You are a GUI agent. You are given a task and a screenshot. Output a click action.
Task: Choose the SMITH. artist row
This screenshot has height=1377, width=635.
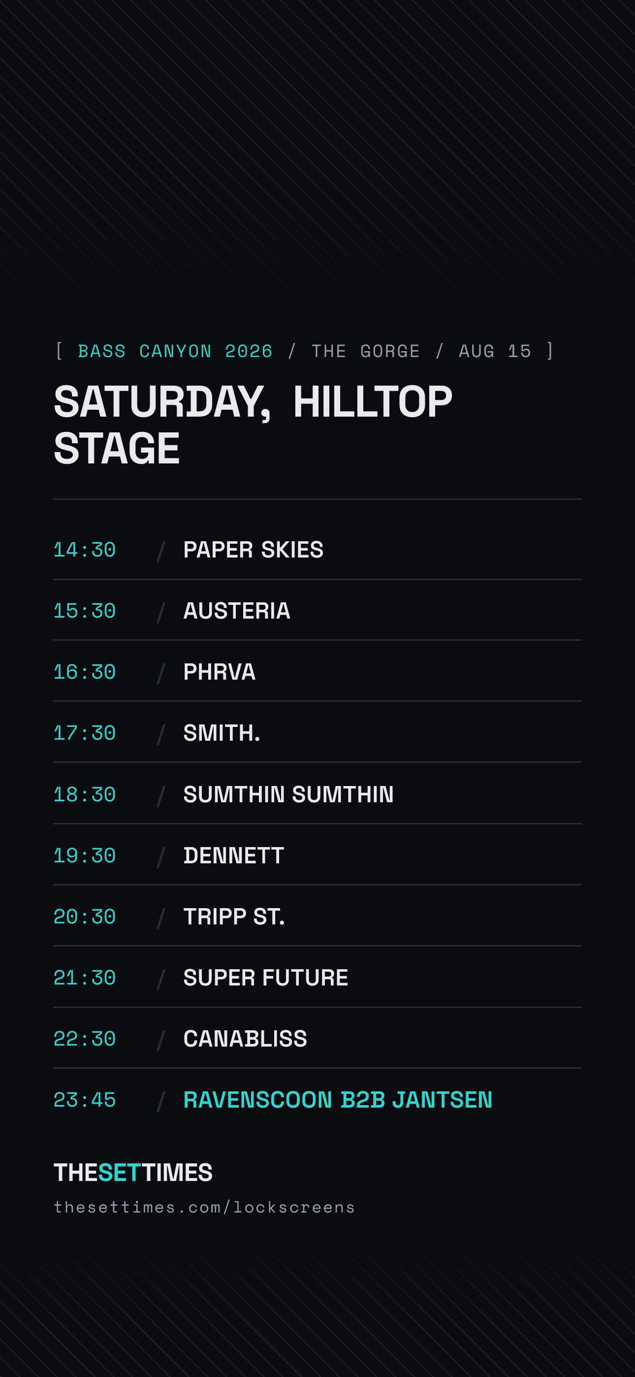click(317, 732)
